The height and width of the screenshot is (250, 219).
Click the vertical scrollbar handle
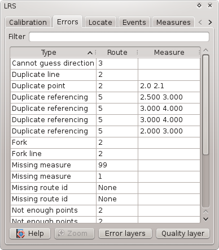tap(206, 105)
